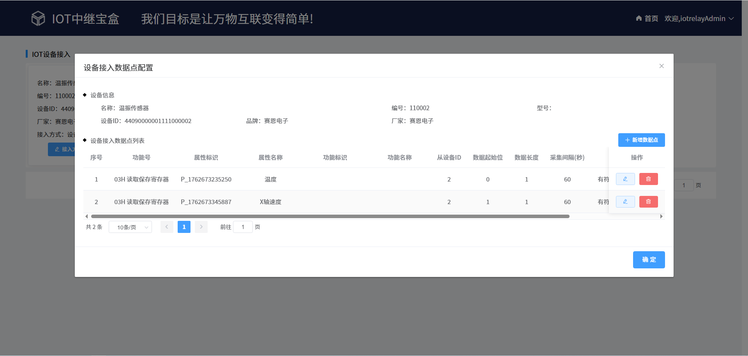The height and width of the screenshot is (356, 748).
Task: Open the 10条/页 page size dropdown
Action: 130,227
